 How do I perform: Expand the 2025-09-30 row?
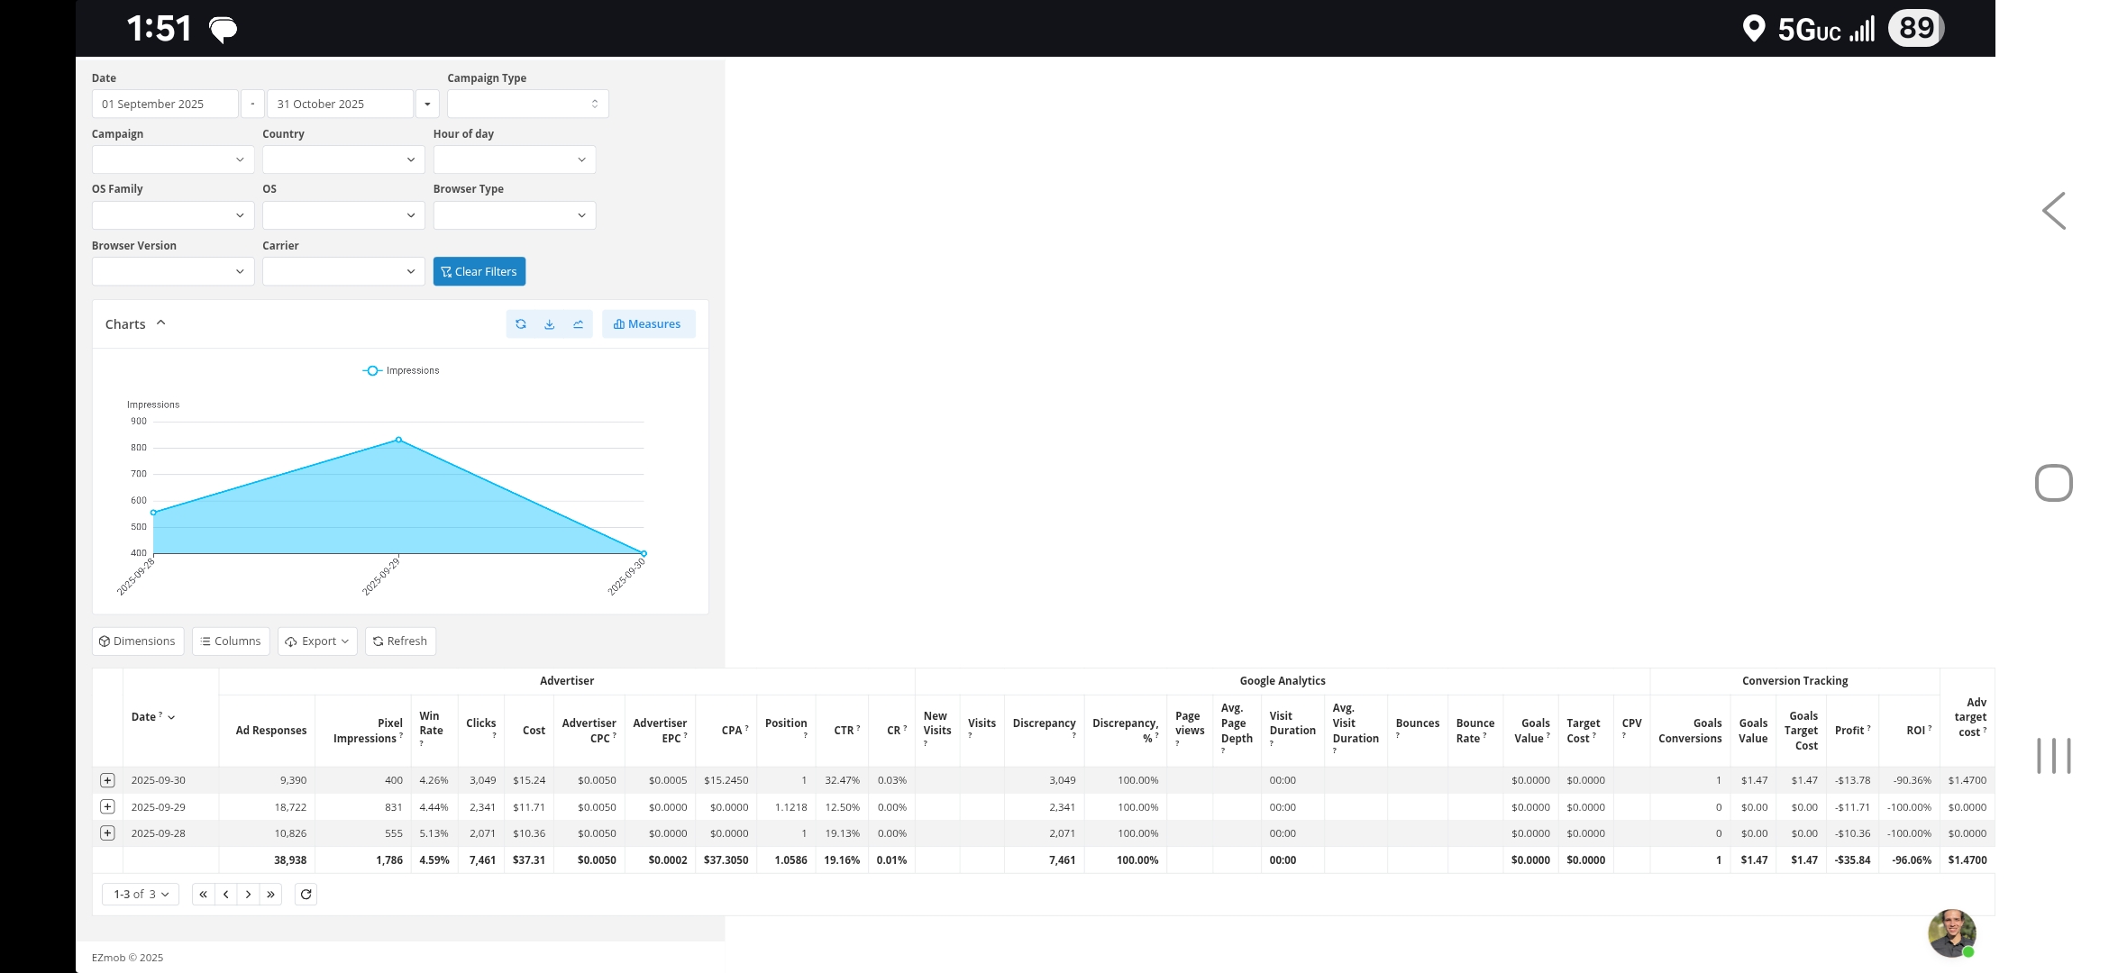click(107, 780)
